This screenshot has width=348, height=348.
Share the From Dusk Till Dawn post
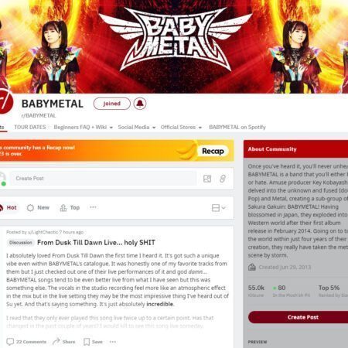click(63, 342)
